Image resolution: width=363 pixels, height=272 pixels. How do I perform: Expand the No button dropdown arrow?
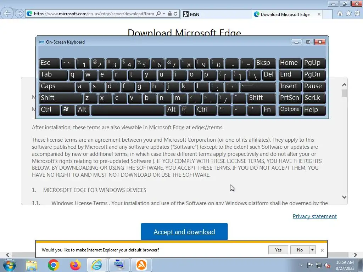pos(312,250)
